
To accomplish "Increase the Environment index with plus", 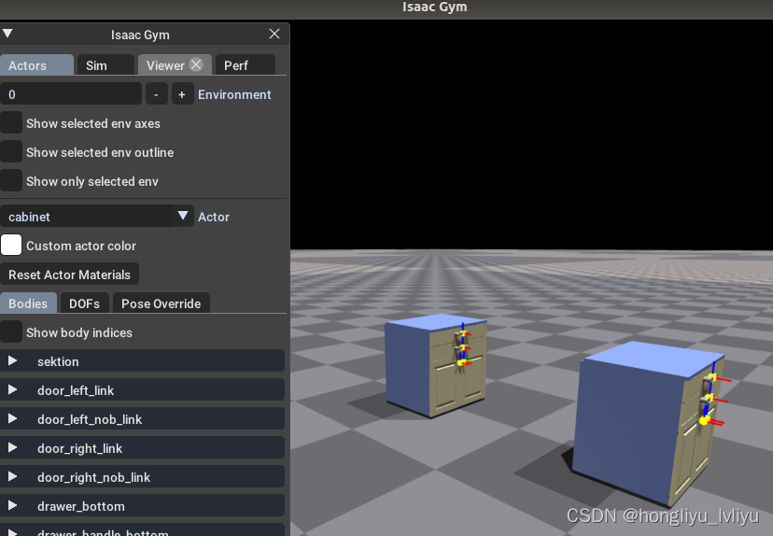I will [182, 94].
